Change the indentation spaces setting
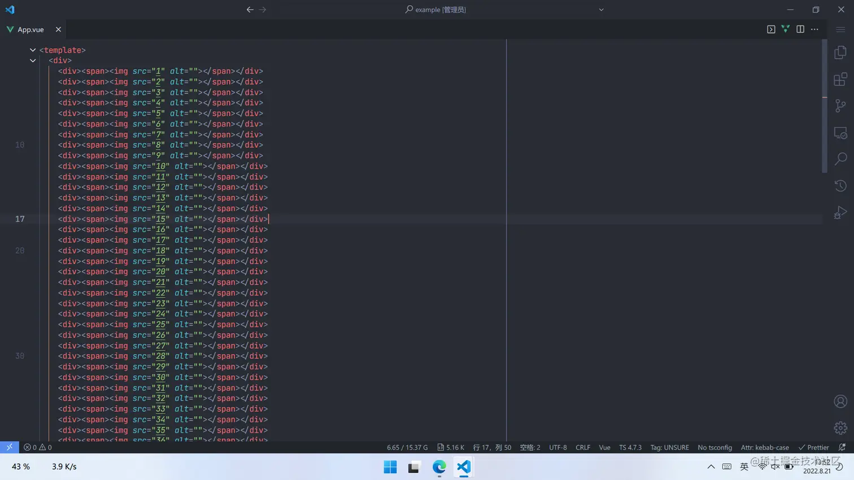This screenshot has width=854, height=480. coord(530,447)
